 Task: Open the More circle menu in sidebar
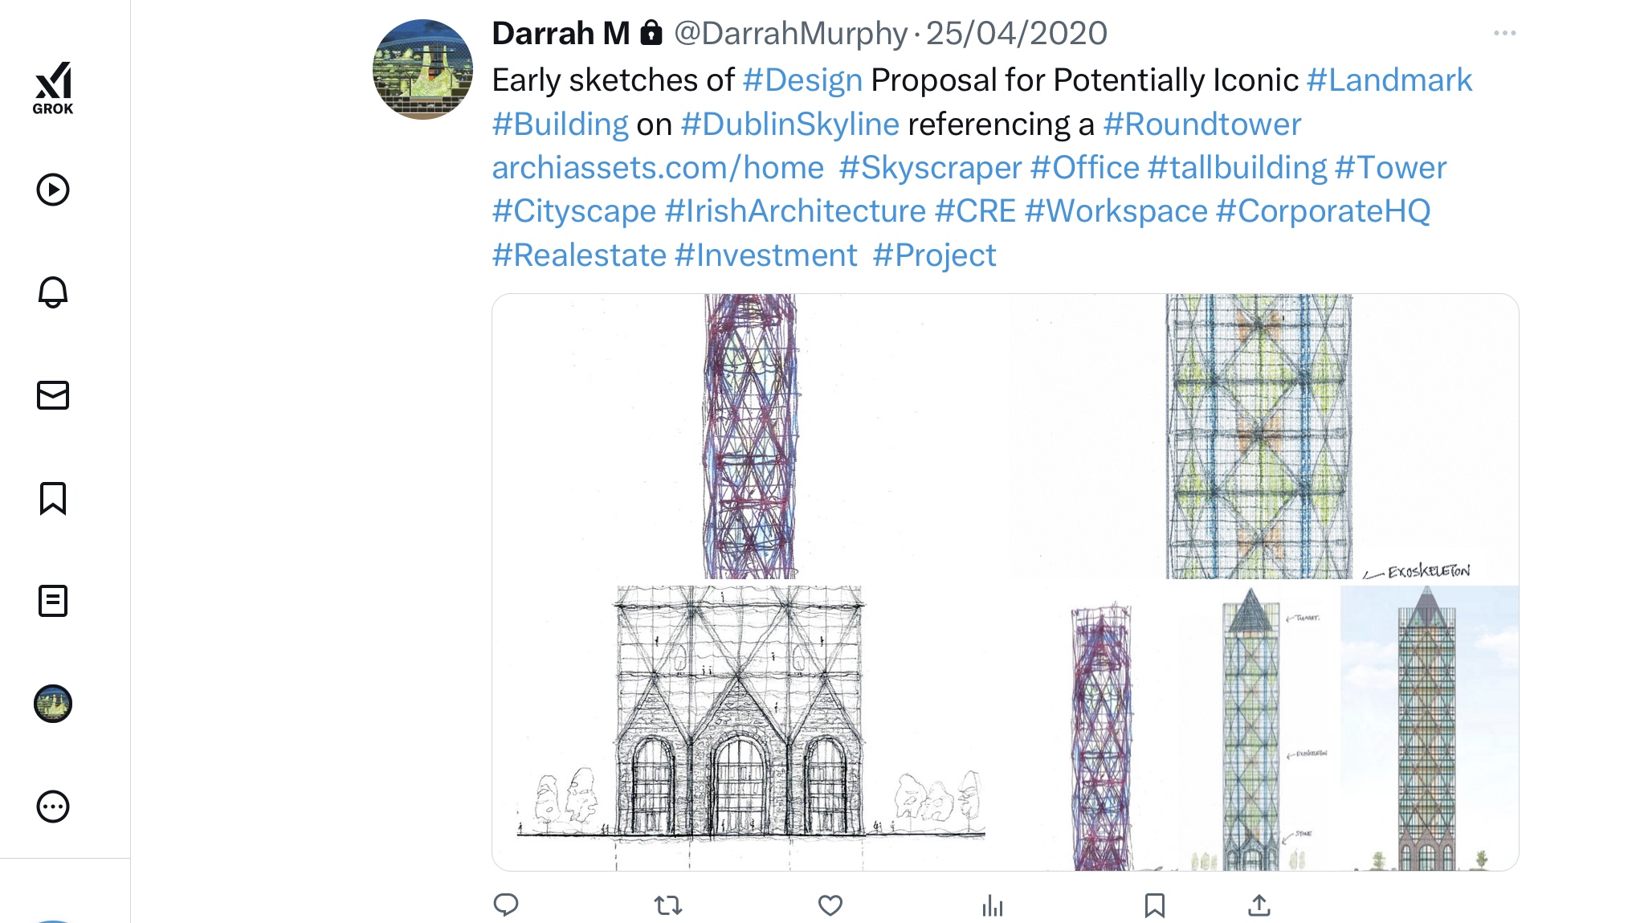click(53, 807)
